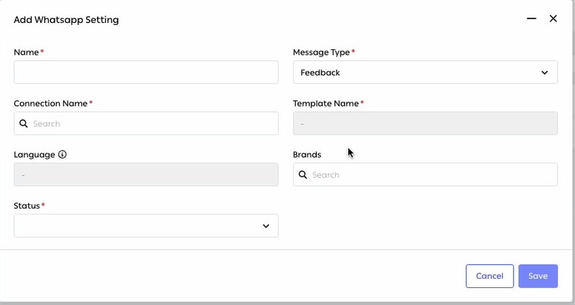Image resolution: width=575 pixels, height=305 pixels.
Task: Minimize the Add Whatsapp Setting dialog
Action: click(532, 19)
